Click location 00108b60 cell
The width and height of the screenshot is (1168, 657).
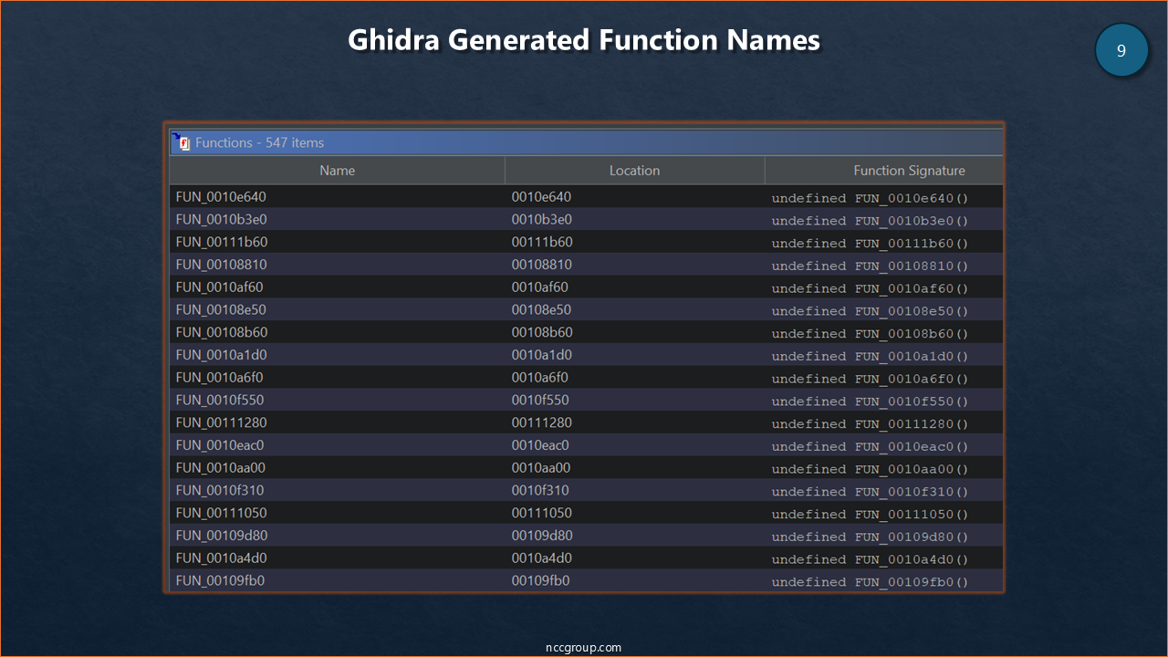tap(542, 332)
